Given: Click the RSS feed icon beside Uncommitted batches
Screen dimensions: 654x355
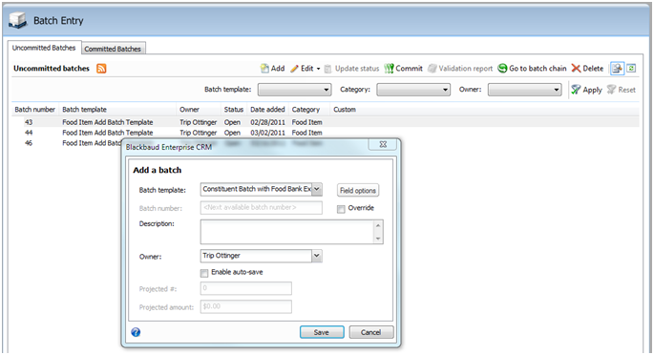Looking at the screenshot, I should 101,69.
